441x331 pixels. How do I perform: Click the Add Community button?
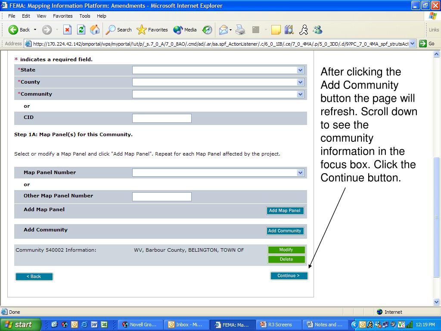(285, 231)
